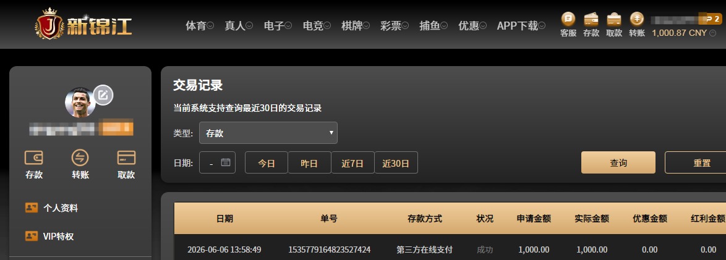Click the 查询 search button
726x260 pixels.
tap(618, 162)
